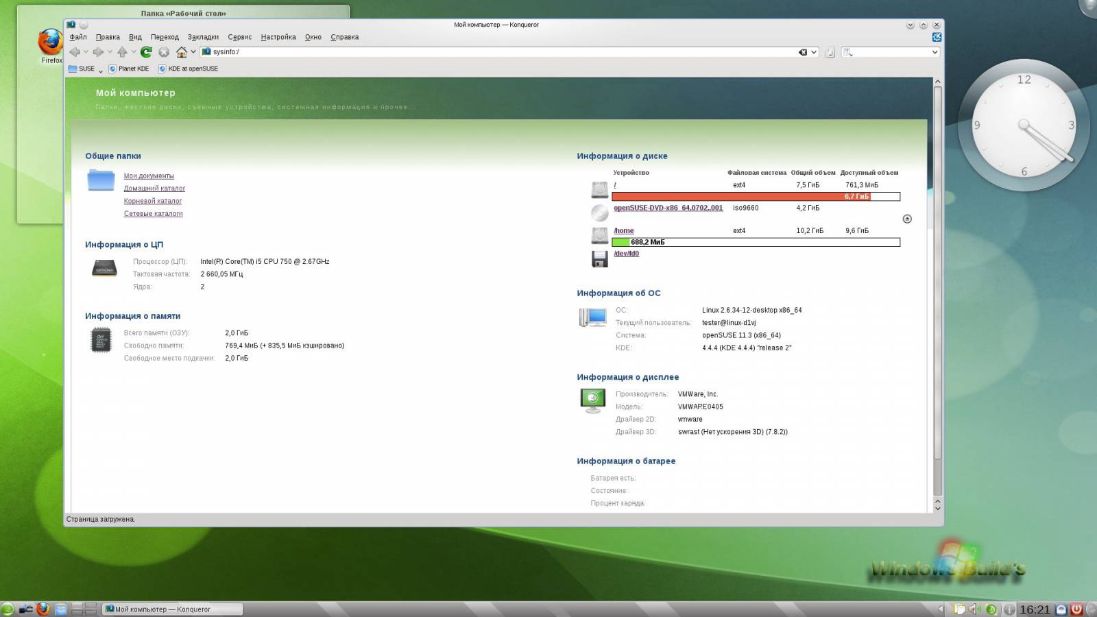Click the lock screen icon in the panel
Image resolution: width=1097 pixels, height=617 pixels.
pyautogui.click(x=1061, y=609)
